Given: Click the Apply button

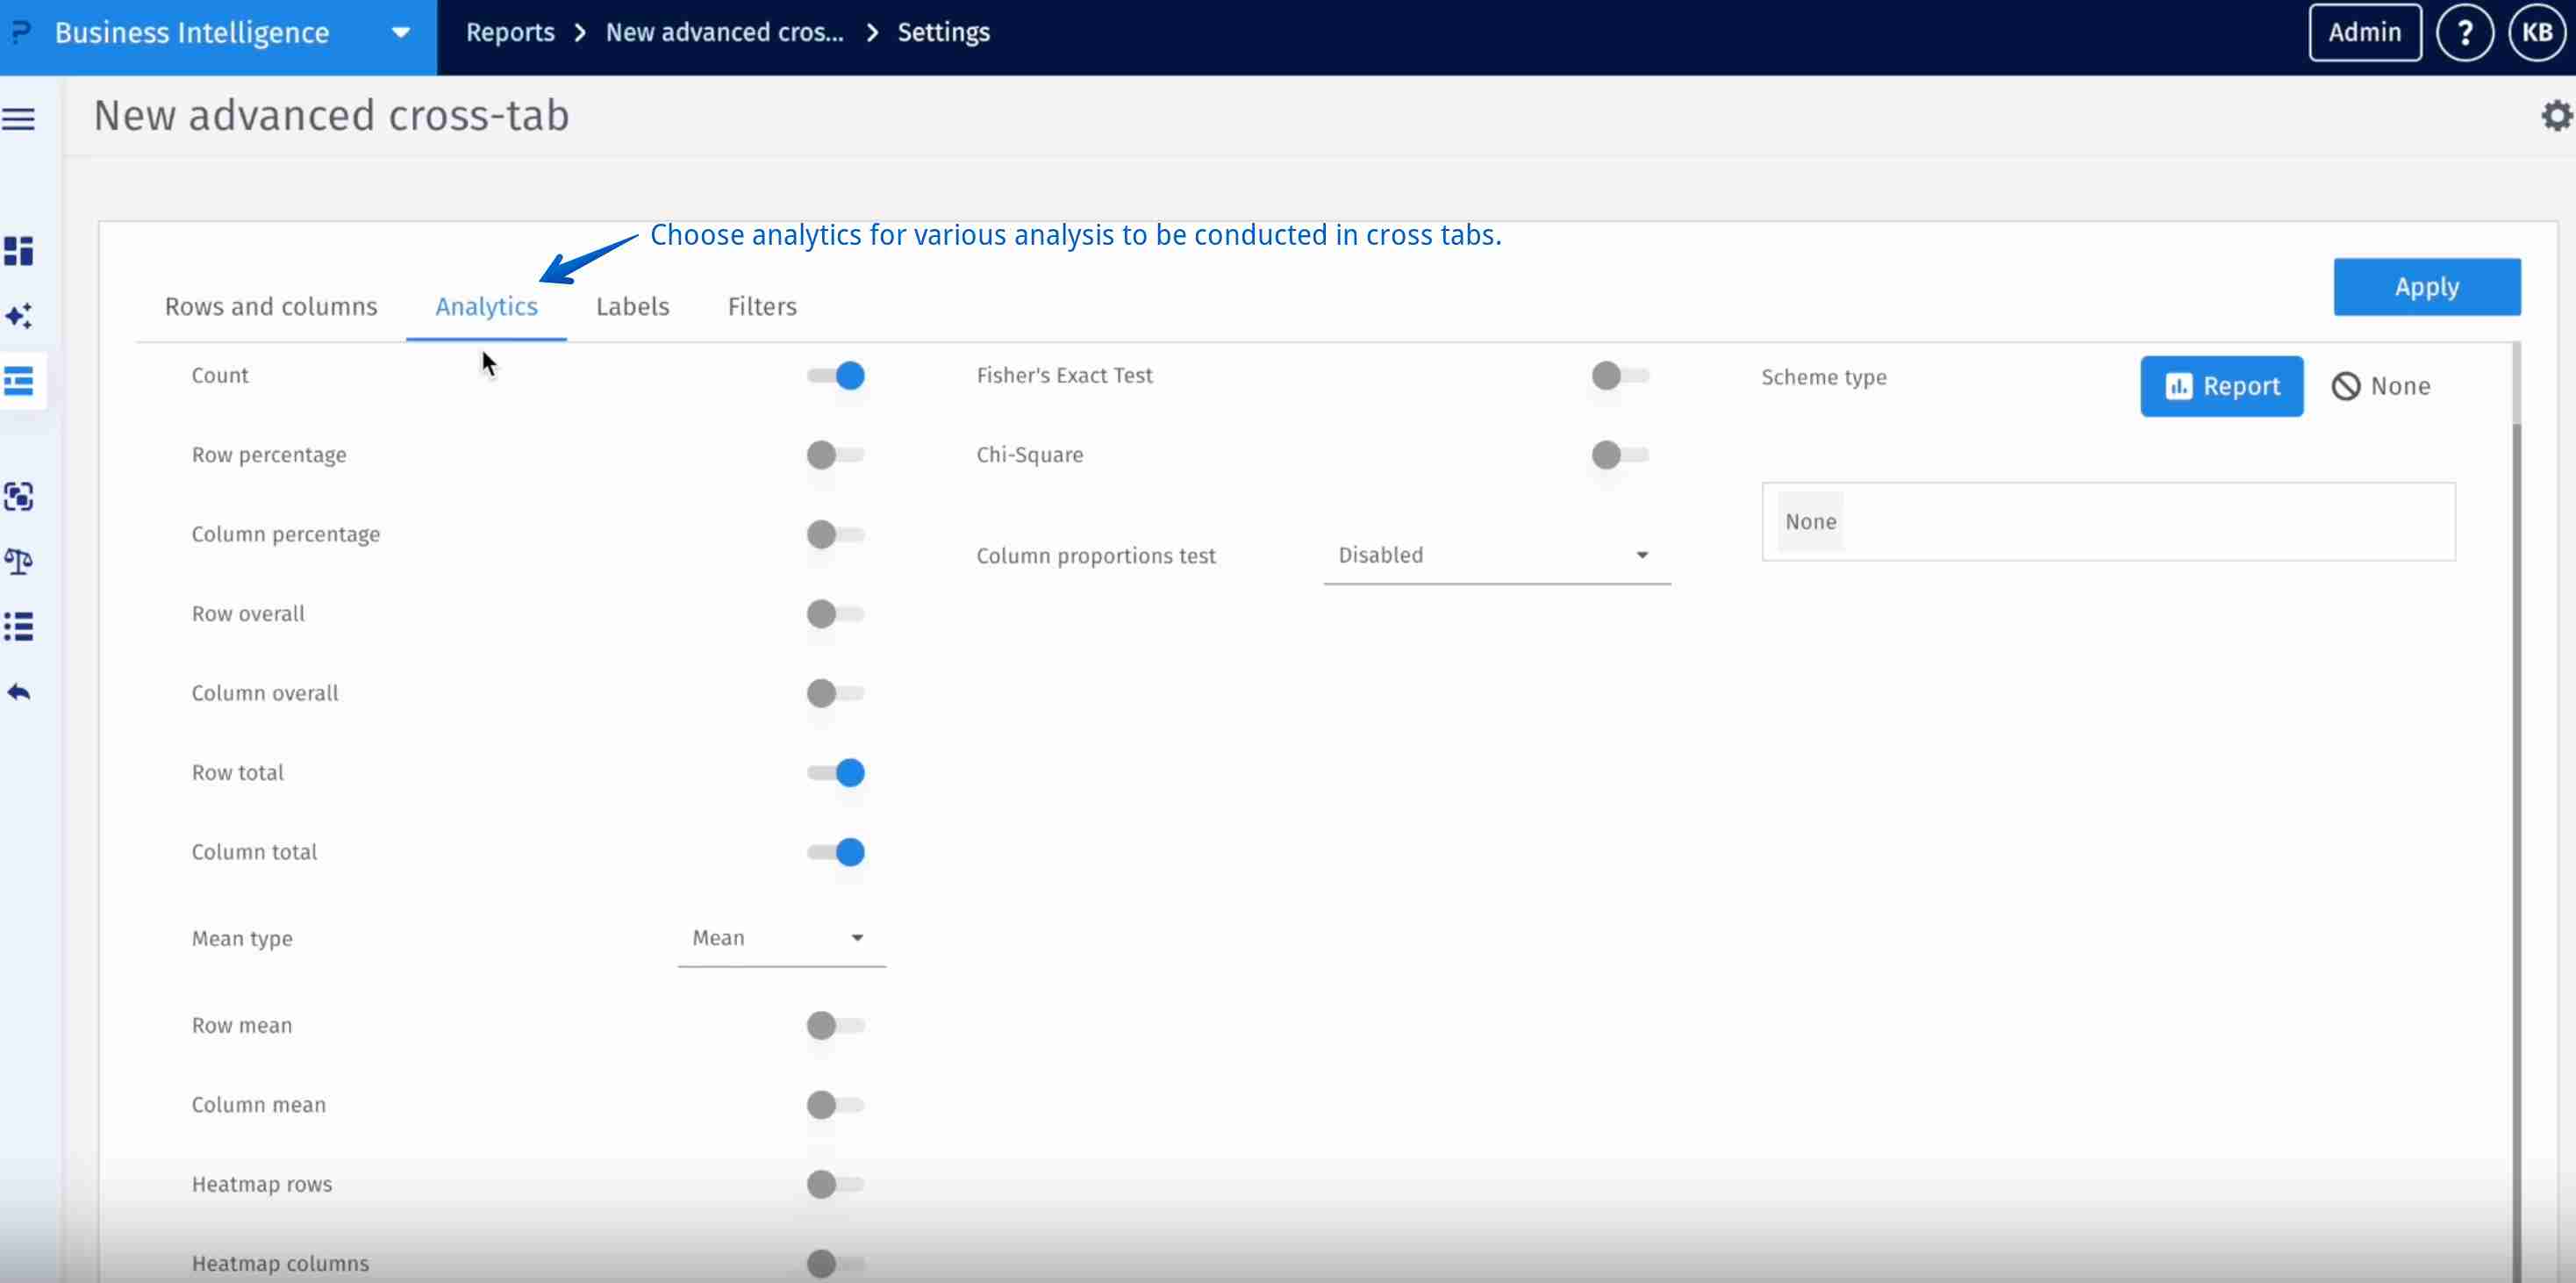Looking at the screenshot, I should point(2426,287).
